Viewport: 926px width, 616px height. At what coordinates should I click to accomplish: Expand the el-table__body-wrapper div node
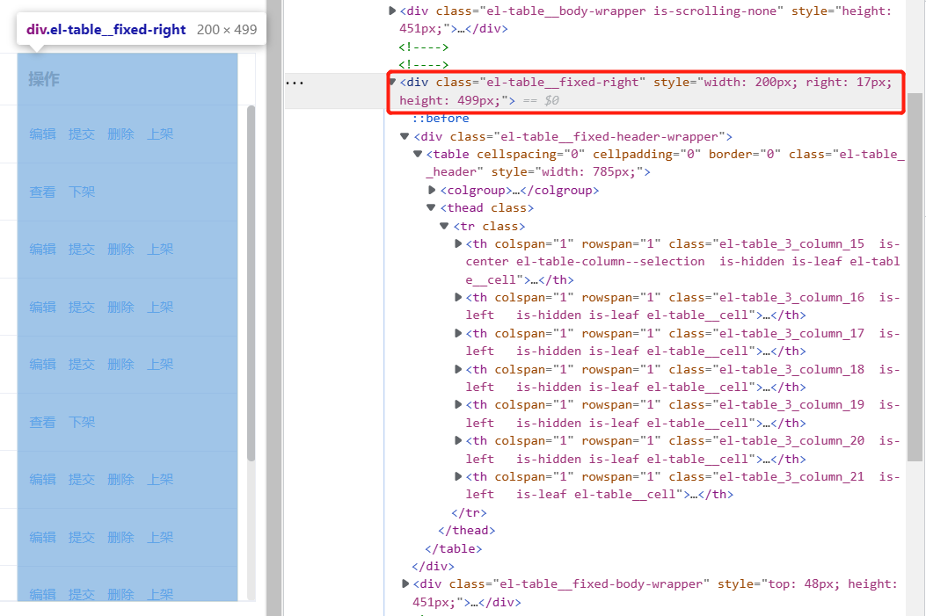392,11
